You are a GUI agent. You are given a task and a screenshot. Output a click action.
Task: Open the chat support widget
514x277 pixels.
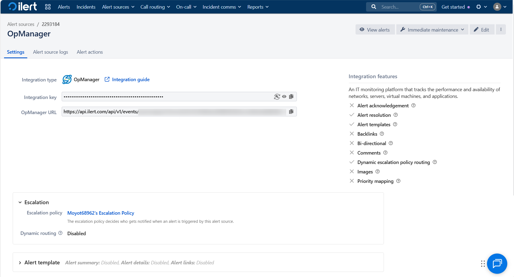tap(497, 264)
